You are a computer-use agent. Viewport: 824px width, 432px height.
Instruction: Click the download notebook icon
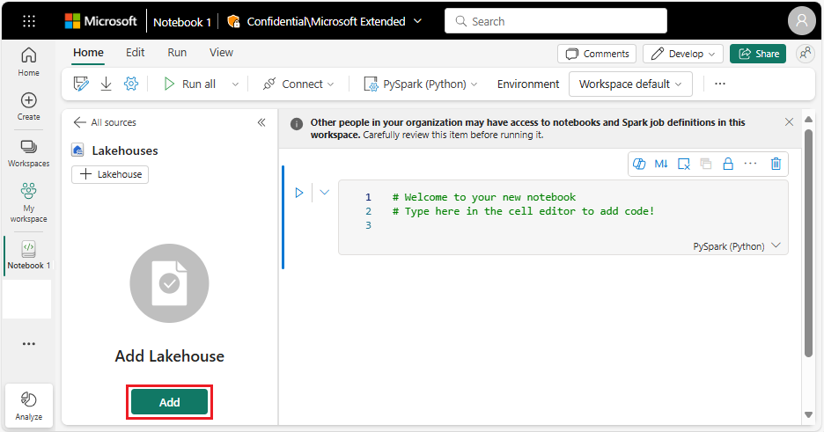pyautogui.click(x=107, y=84)
